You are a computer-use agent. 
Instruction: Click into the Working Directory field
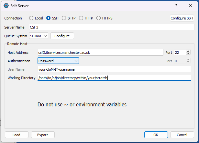tap(114, 78)
